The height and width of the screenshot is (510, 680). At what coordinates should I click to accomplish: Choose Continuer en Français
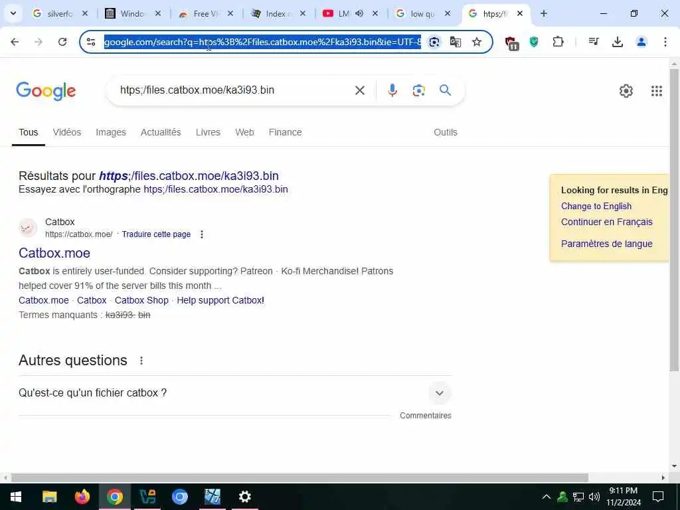(x=607, y=222)
